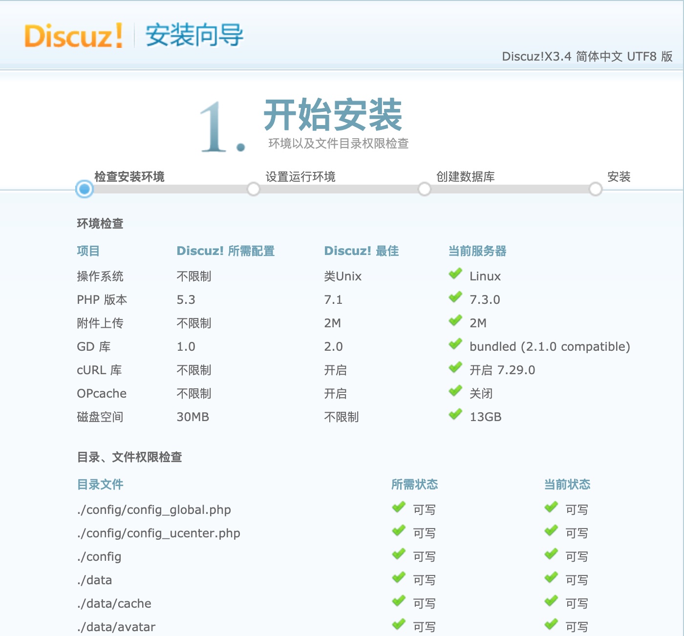Click the GD 库 row label
Image resolution: width=684 pixels, height=636 pixels.
tap(94, 346)
